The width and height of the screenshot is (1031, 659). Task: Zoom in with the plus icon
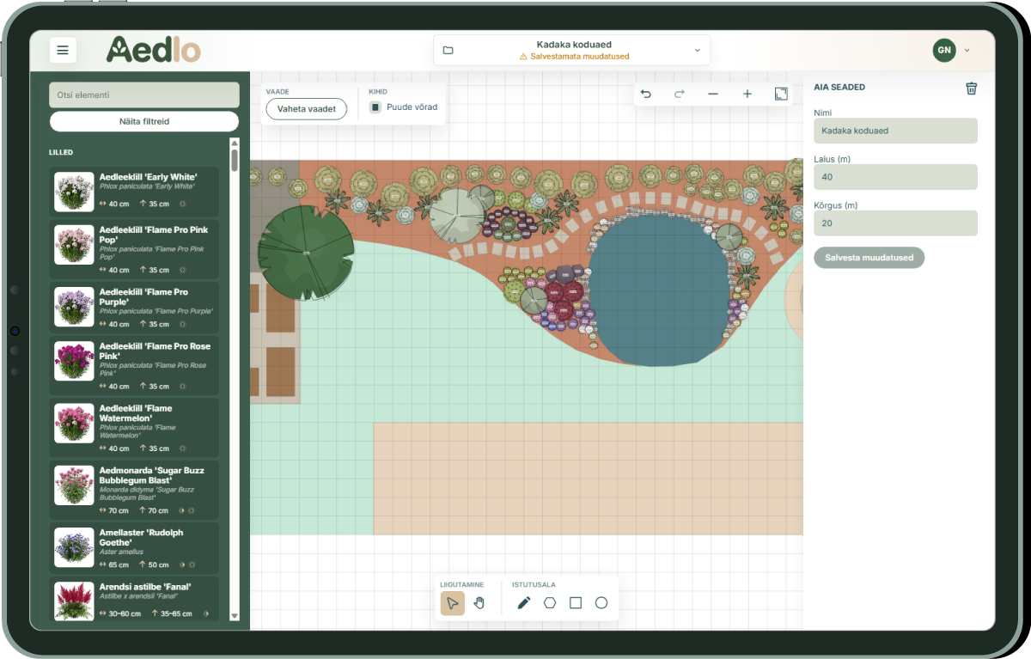(747, 94)
